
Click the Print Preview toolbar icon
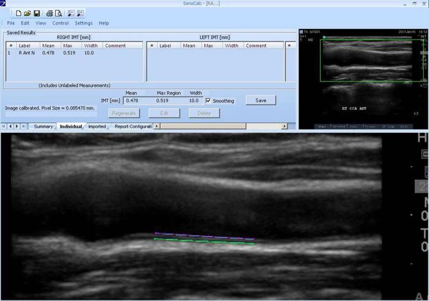point(58,13)
